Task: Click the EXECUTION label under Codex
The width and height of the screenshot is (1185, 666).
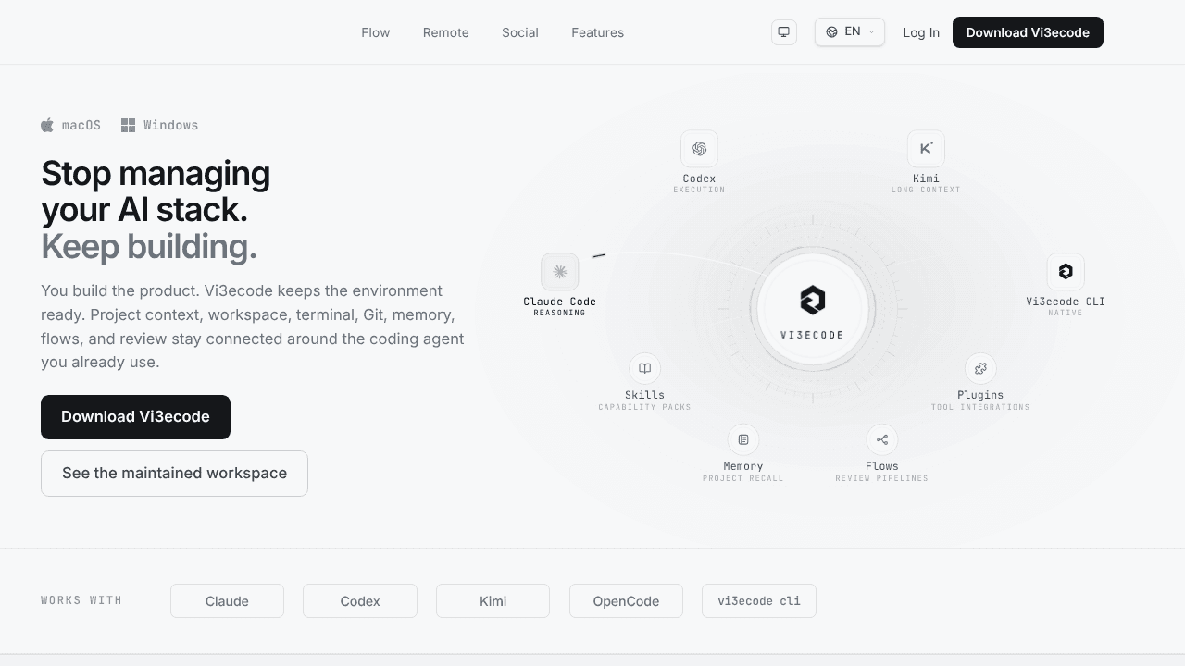Action: point(699,190)
